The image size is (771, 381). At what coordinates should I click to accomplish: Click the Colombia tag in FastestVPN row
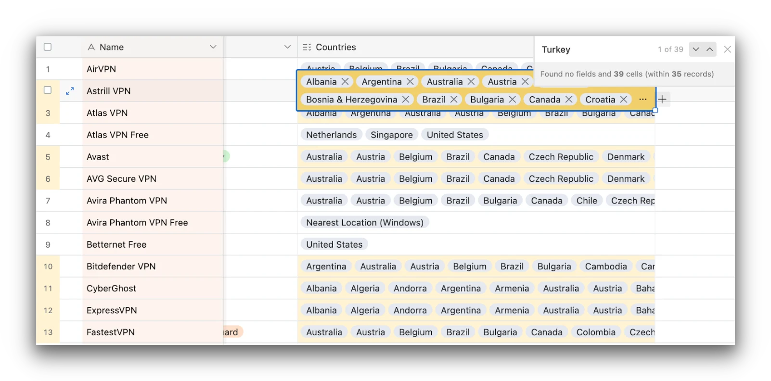(596, 332)
